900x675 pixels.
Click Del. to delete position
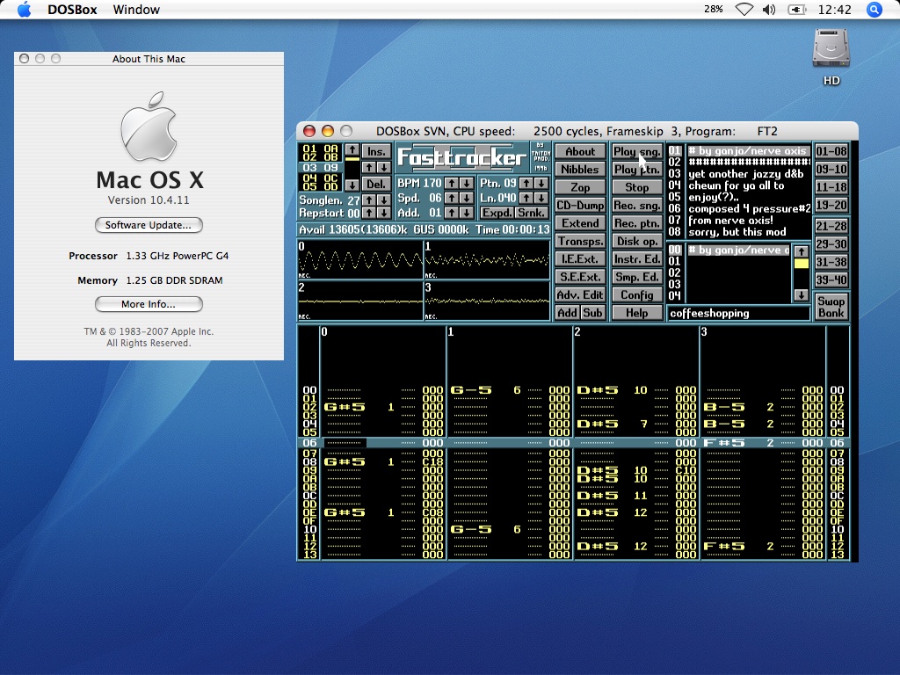pyautogui.click(x=376, y=185)
